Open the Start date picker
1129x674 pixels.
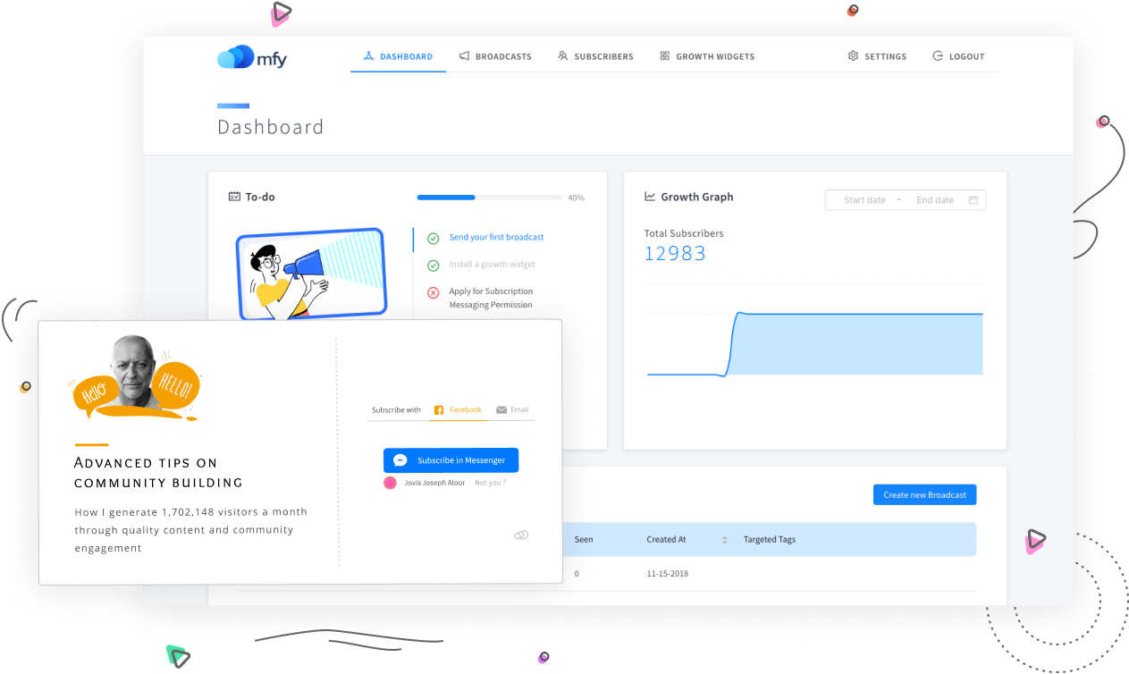[864, 200]
